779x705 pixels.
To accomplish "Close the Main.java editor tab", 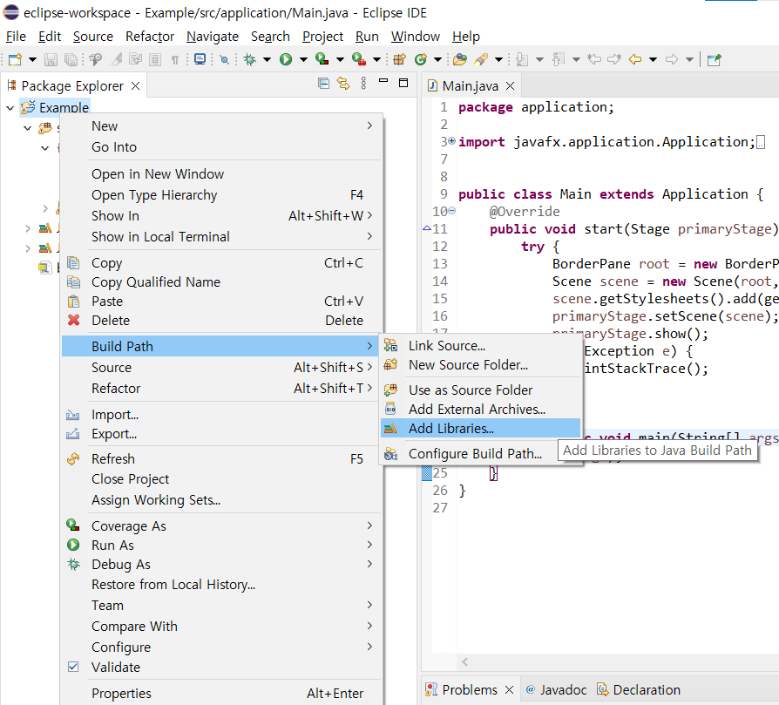I will pos(510,86).
